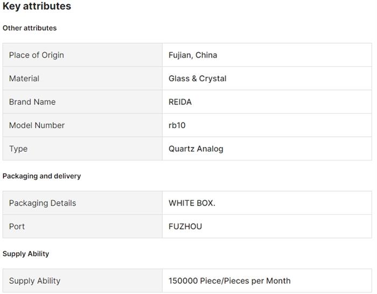Click the FUZHOU port value
Viewport: 377px width, 294px height.
pyautogui.click(x=185, y=226)
